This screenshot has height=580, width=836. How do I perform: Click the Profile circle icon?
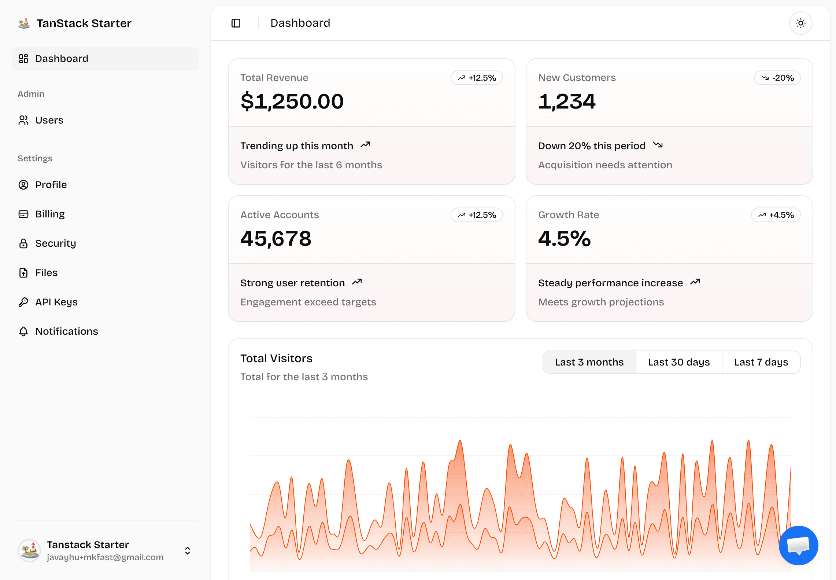23,185
